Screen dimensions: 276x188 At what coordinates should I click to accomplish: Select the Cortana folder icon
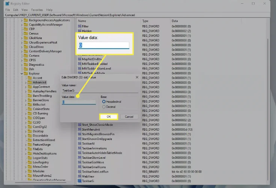point(26,56)
